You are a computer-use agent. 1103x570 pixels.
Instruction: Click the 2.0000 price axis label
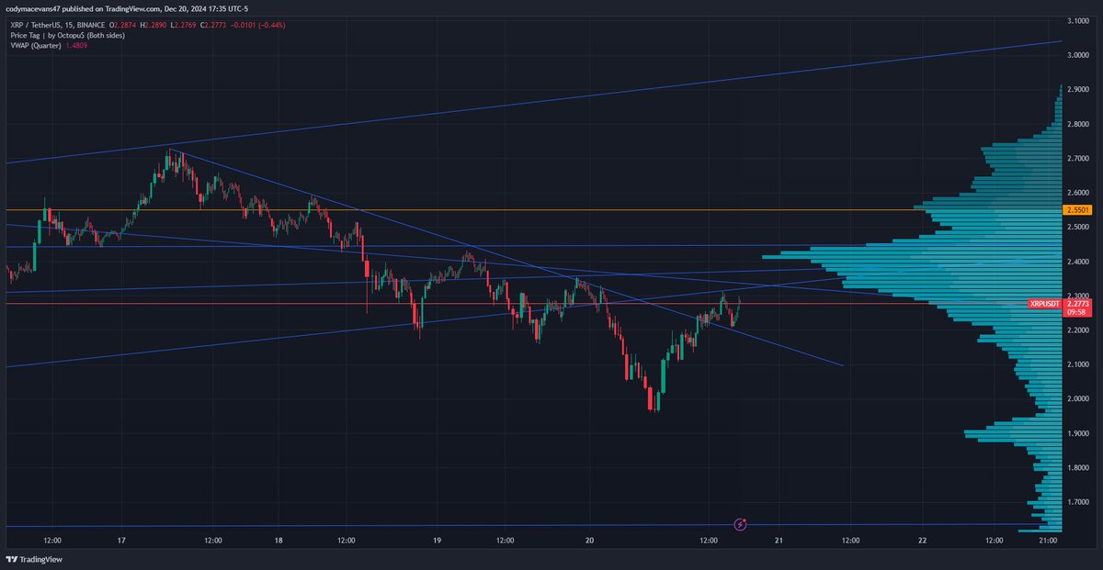point(1079,399)
